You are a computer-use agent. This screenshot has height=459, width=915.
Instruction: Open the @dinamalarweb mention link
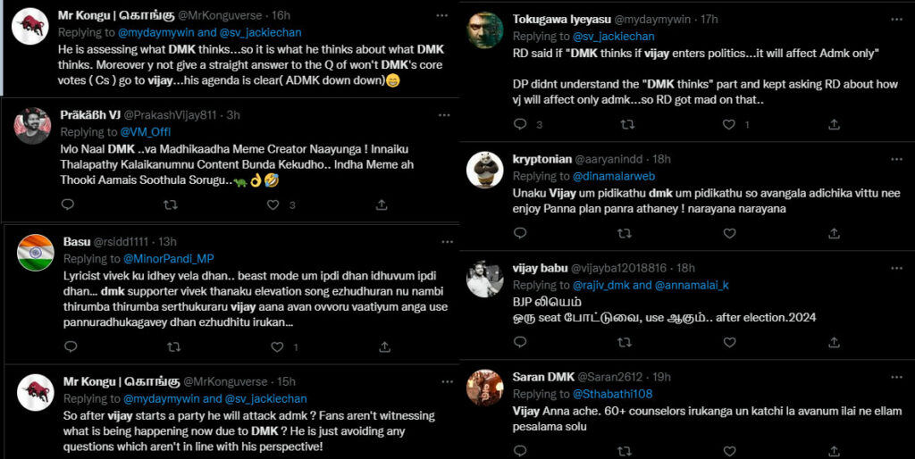615,176
